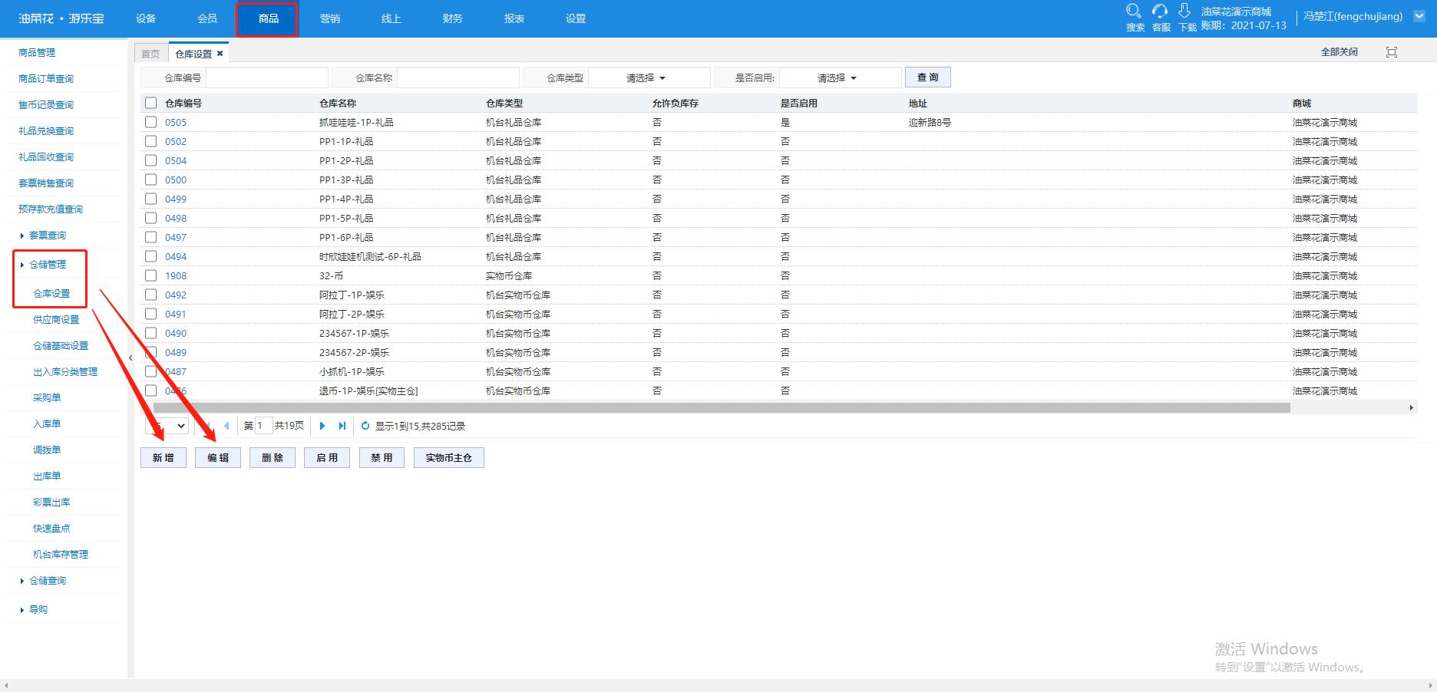Expand the 套票查询 tree node
The image size is (1437, 692).
pyautogui.click(x=22, y=236)
